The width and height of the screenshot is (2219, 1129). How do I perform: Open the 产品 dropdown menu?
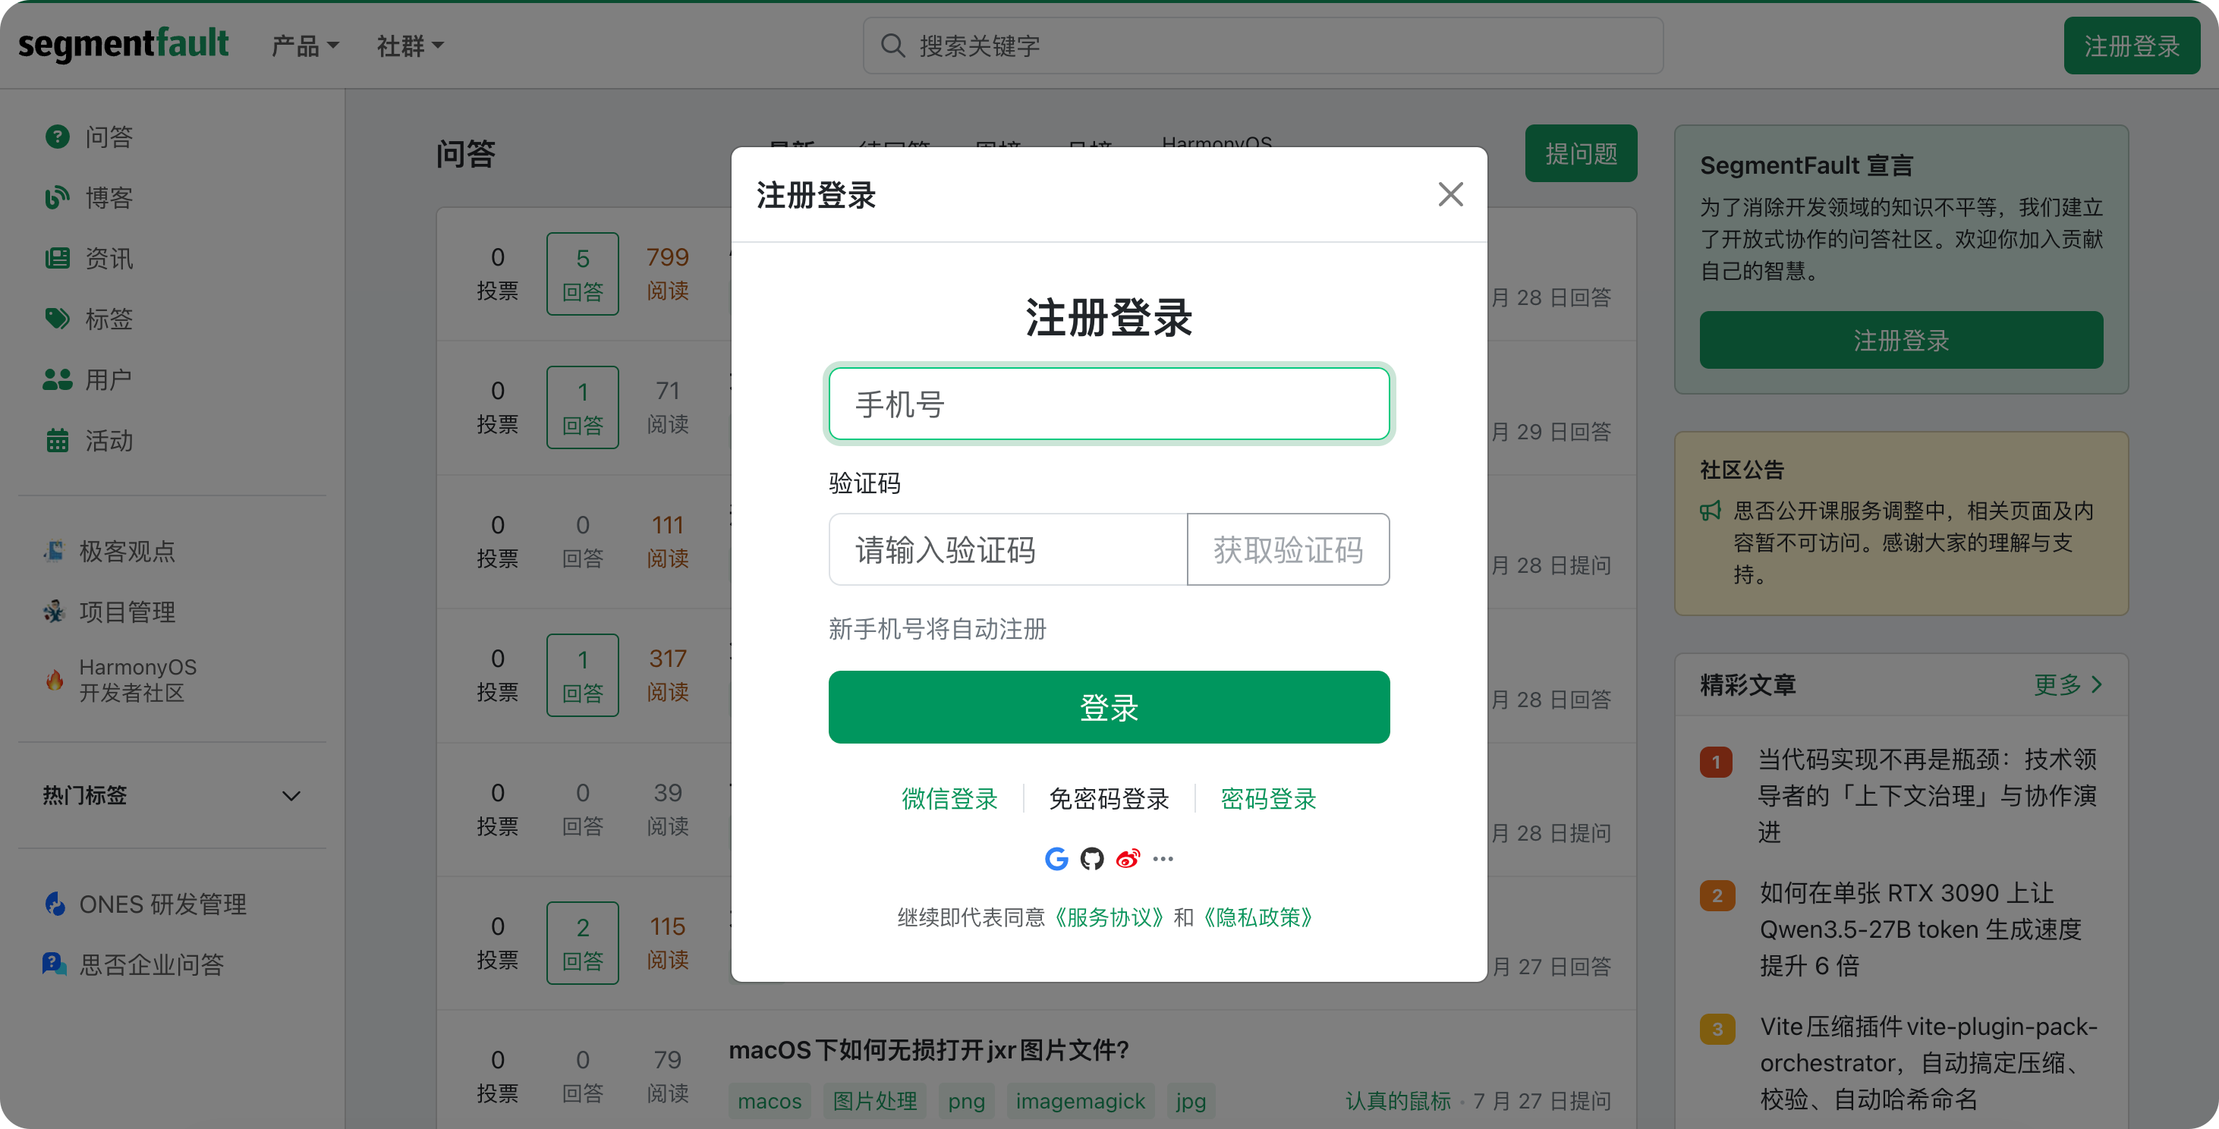305,46
